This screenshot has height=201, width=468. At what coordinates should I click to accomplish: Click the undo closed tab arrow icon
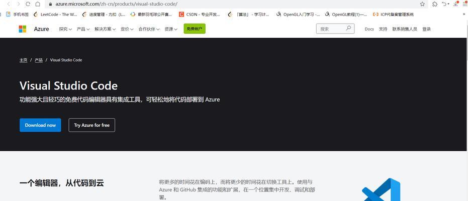click(445, 4)
